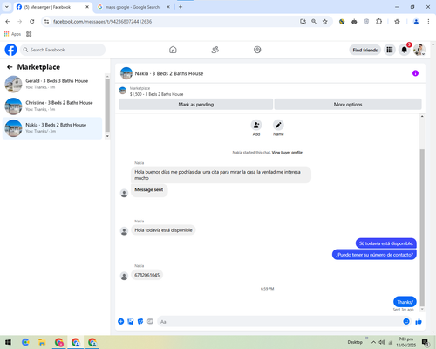Open the Friends icon in top navigation
The image size is (436, 349).
pos(215,50)
